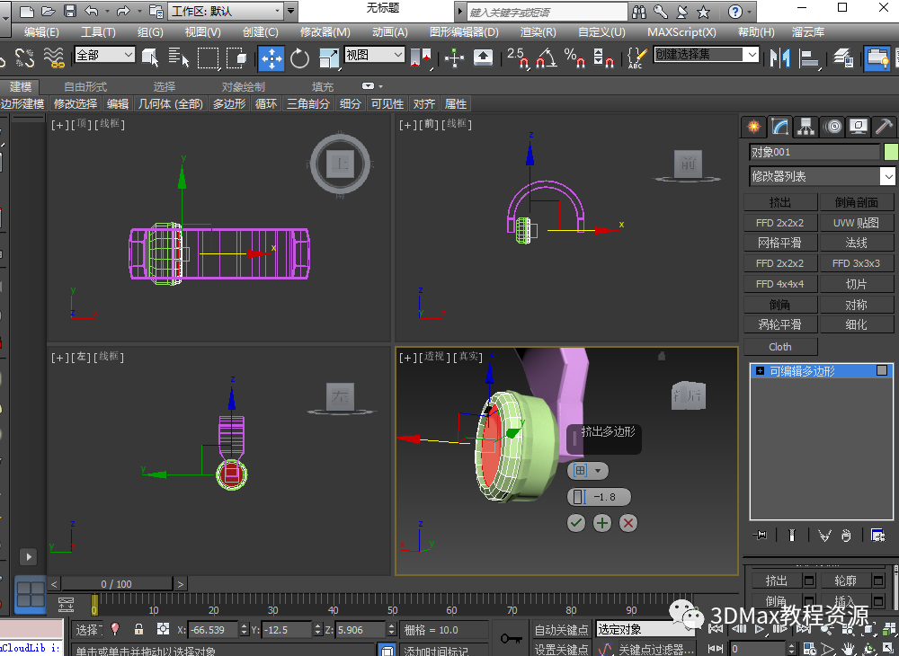The height and width of the screenshot is (656, 899).
Task: Click the Mirror tool icon
Action: (x=779, y=58)
